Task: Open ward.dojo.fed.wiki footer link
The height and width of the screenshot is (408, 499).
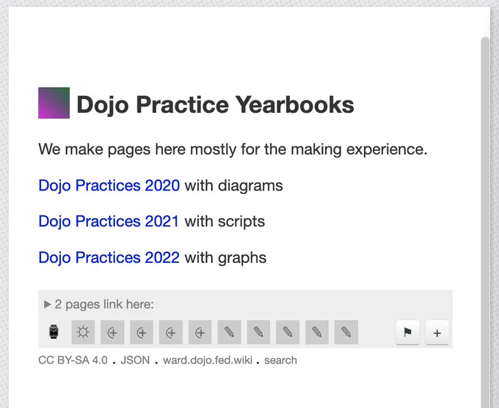Action: tap(208, 360)
